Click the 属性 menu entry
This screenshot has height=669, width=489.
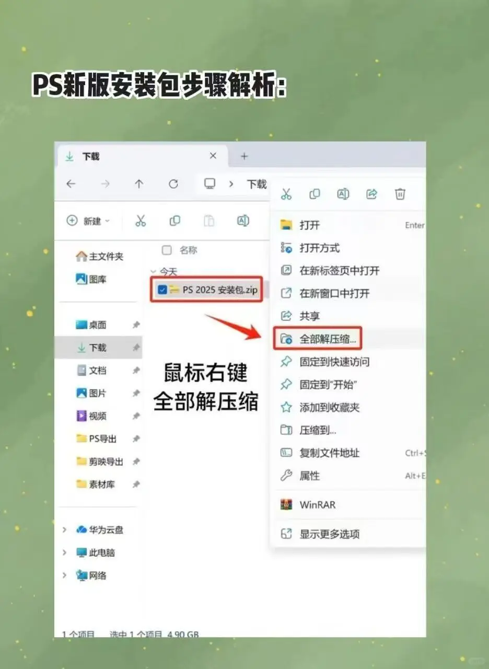point(313,476)
